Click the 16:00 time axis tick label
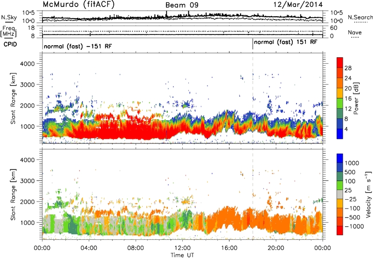The height and width of the screenshot is (258, 373). coord(229,248)
